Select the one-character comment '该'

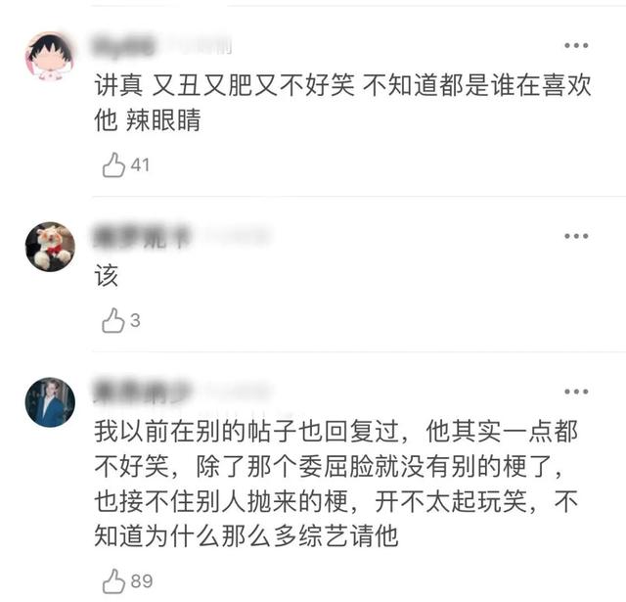pos(107,276)
